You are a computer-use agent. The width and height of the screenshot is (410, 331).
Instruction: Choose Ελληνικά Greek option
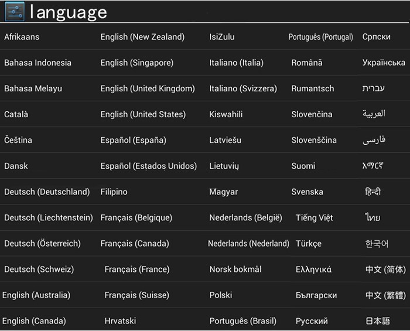(313, 269)
